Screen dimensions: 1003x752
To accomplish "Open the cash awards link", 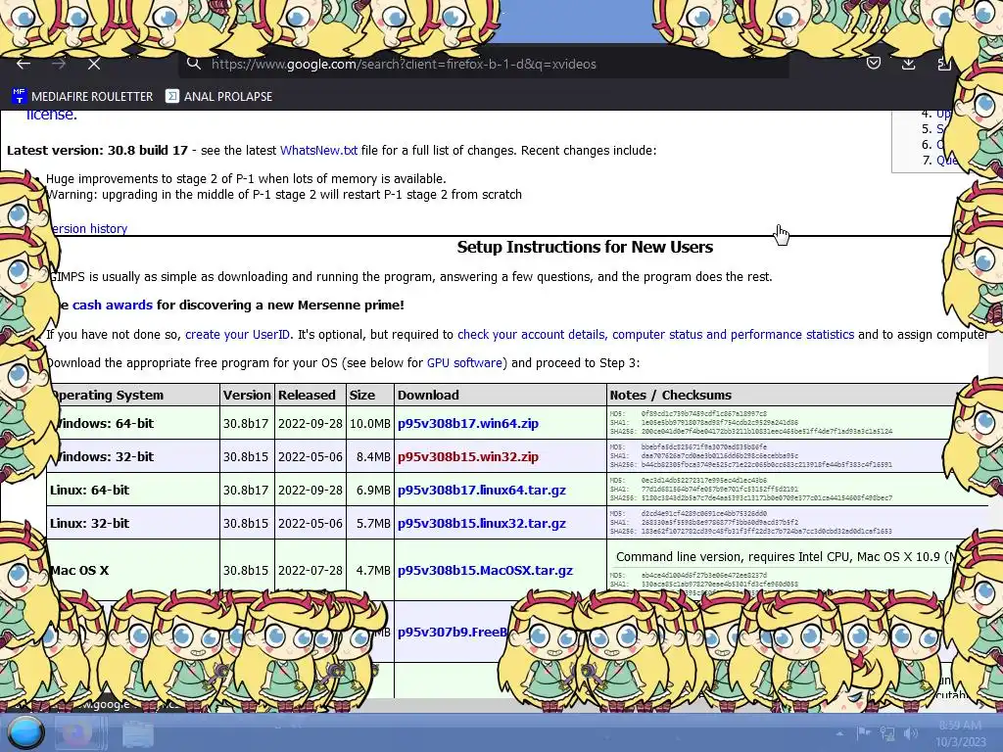I will (113, 305).
